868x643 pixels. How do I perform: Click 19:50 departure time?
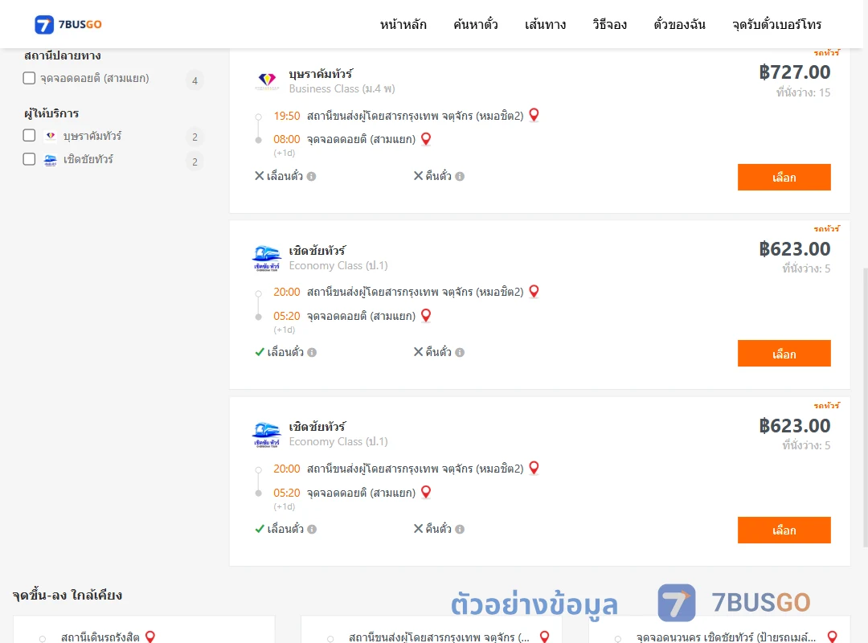point(287,116)
